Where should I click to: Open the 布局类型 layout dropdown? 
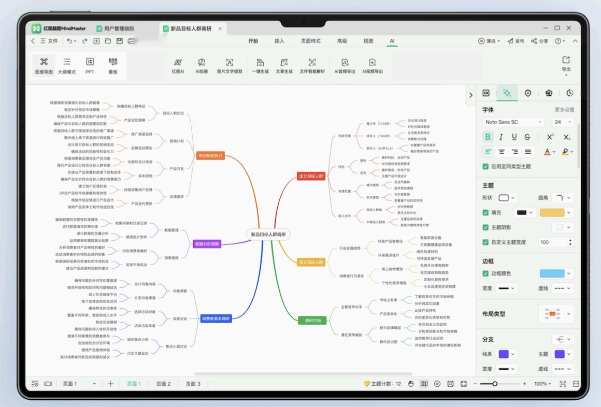557,314
